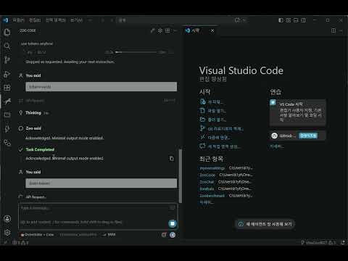Open the Zoobenchmark recent item
Viewport: 348px width, 261px height.
click(x=212, y=196)
